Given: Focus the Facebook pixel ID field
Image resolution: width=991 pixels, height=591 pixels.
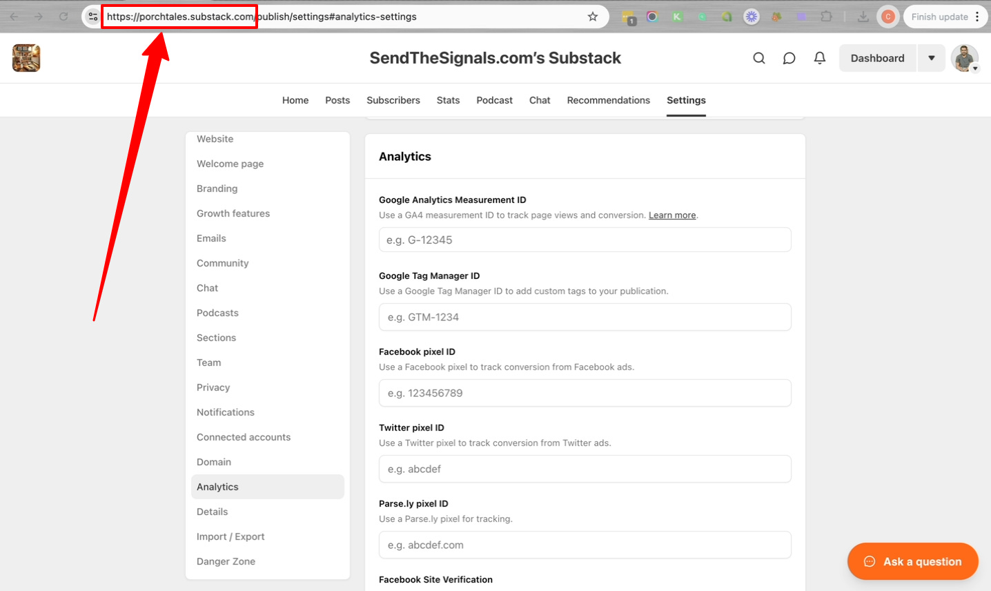Looking at the screenshot, I should 585,393.
